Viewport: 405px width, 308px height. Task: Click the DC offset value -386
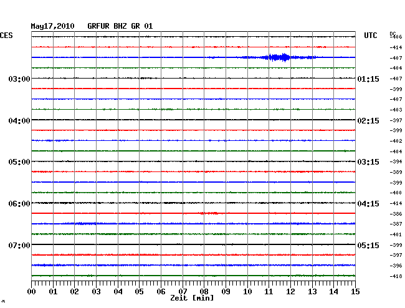click(396, 214)
